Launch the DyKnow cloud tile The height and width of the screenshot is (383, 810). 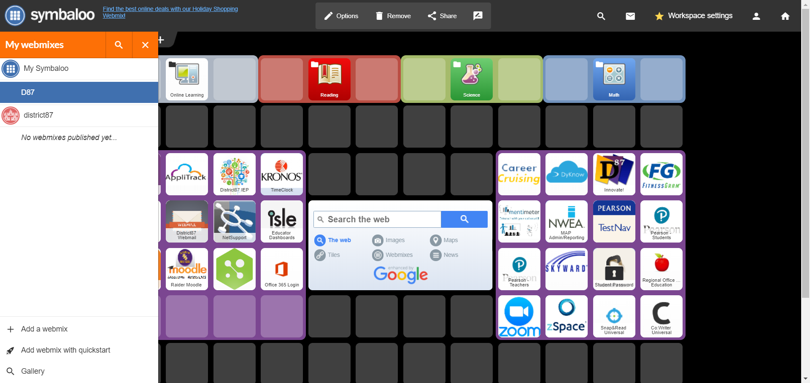coord(567,174)
